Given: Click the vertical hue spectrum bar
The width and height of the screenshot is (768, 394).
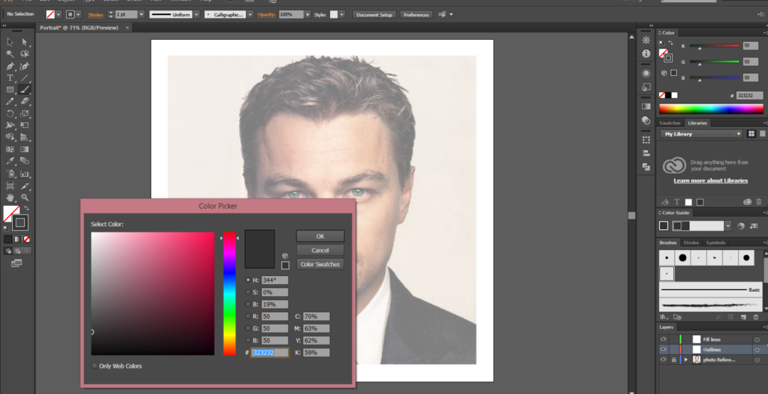Looking at the screenshot, I should coord(230,293).
